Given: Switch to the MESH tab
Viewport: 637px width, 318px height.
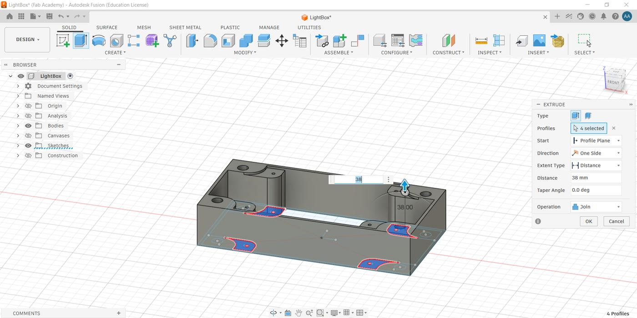Looking at the screenshot, I should click(144, 27).
